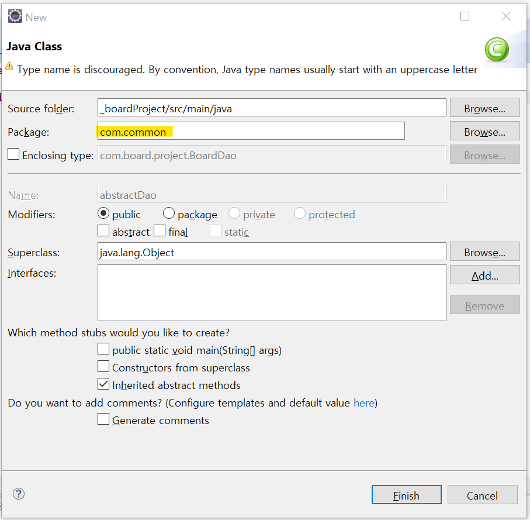The height and width of the screenshot is (520, 530).
Task: Maximize the New dialog window
Action: point(465,16)
